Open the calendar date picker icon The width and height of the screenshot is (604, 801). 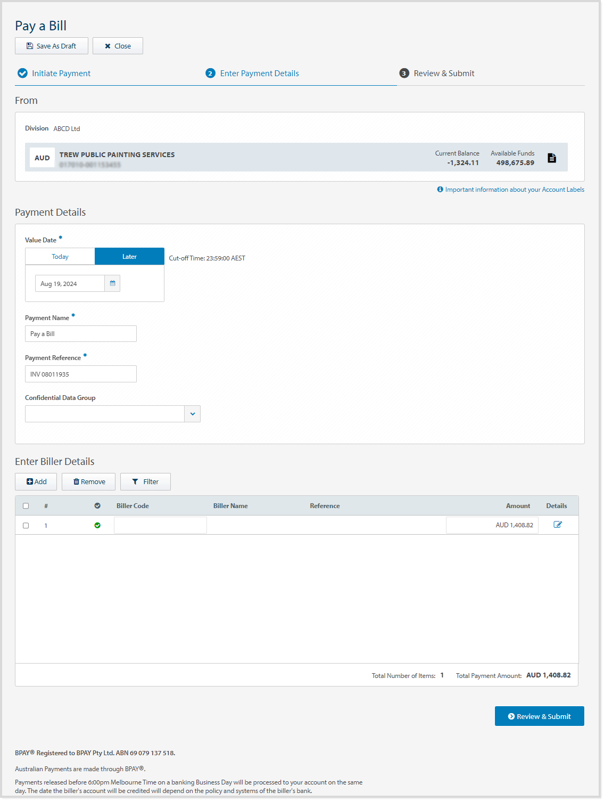click(112, 283)
